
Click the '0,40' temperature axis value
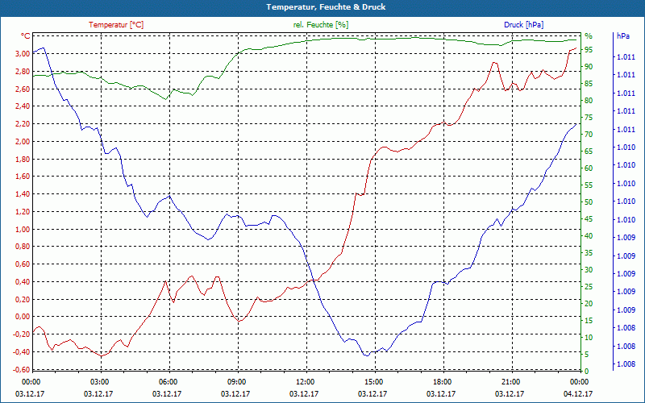pos(23,282)
